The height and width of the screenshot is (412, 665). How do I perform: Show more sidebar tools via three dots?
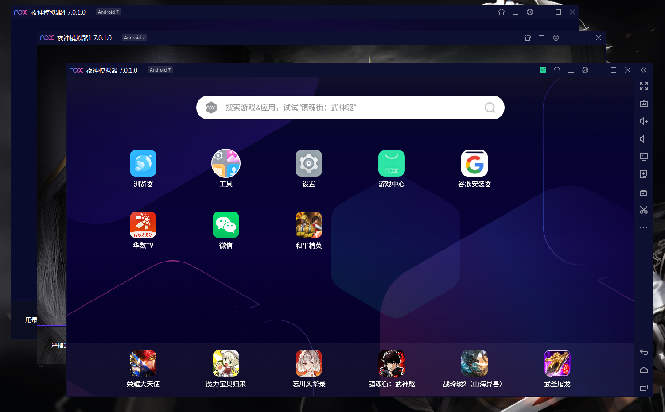644,227
